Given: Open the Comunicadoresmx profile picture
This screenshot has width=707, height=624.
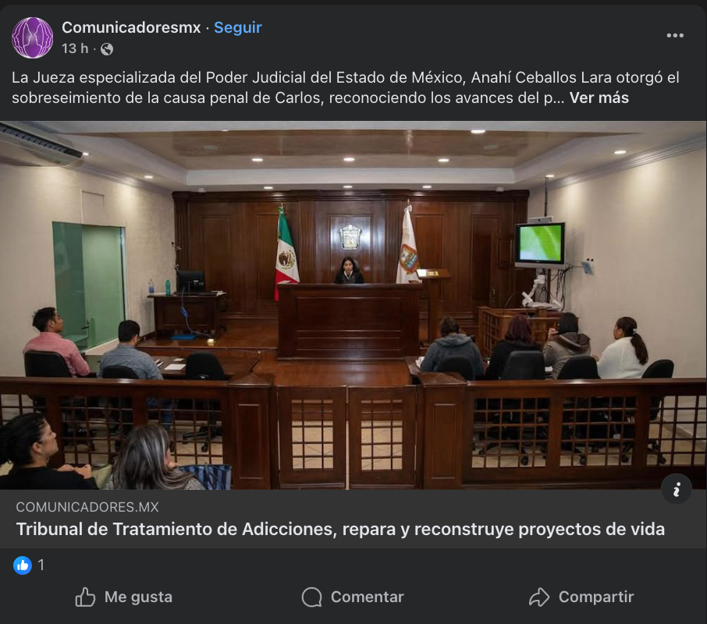Looking at the screenshot, I should [33, 38].
